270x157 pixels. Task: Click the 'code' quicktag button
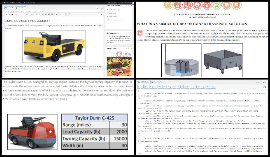[187, 87]
